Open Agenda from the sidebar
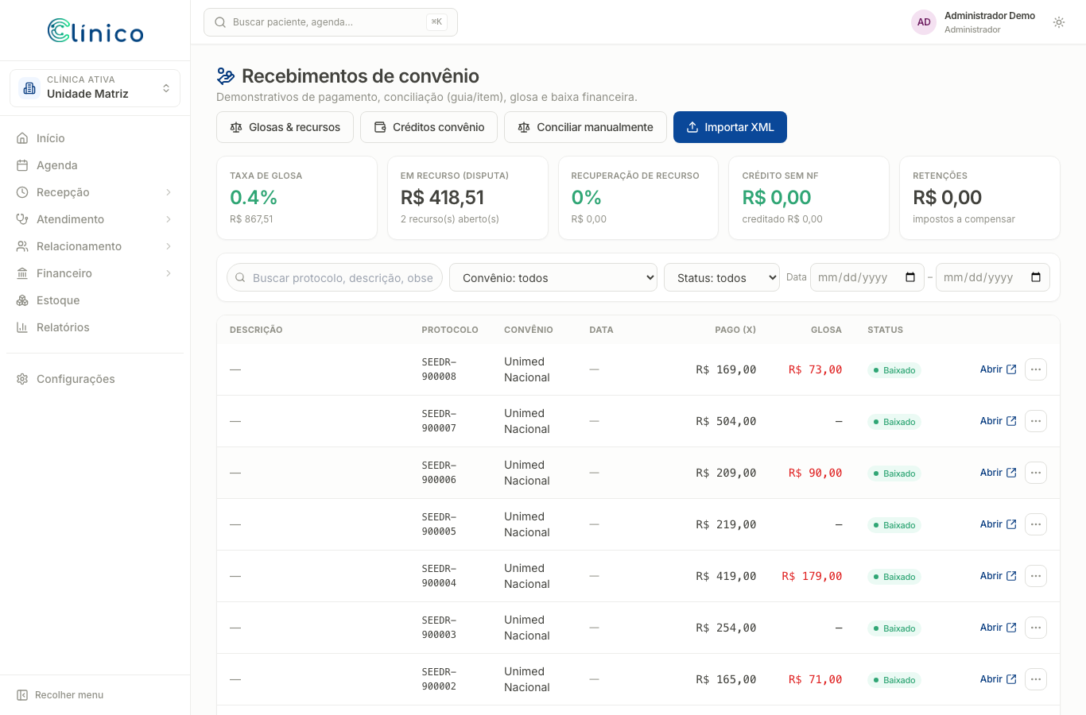The width and height of the screenshot is (1086, 715). [x=95, y=165]
